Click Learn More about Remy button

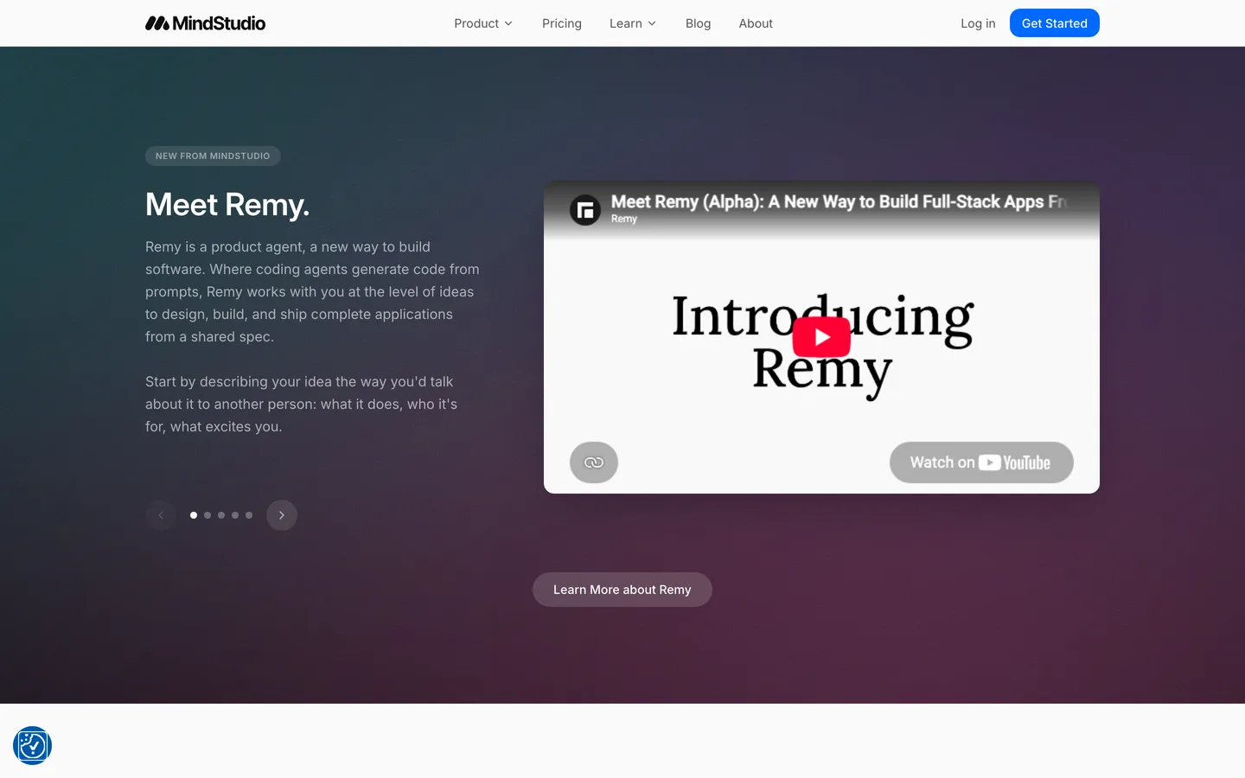[x=622, y=590]
